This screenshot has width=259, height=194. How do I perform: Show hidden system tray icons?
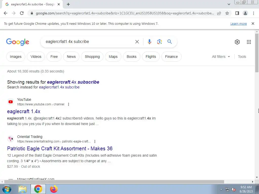221,189
